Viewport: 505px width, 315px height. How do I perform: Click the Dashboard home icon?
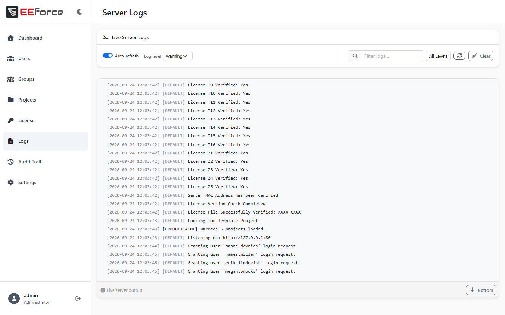(11, 38)
